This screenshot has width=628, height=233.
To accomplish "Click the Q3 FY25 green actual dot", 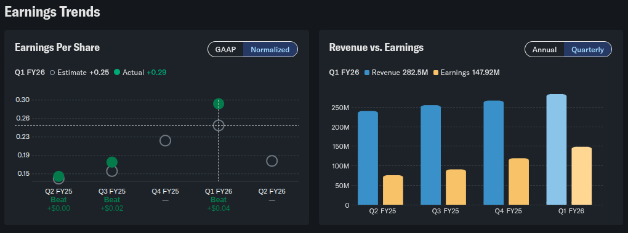I will [x=112, y=162].
